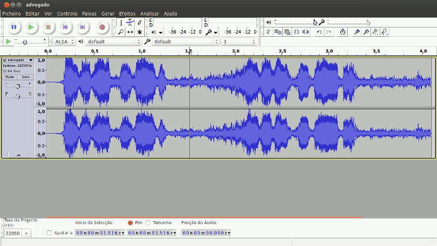Click the Cut scissors icon

268,32
